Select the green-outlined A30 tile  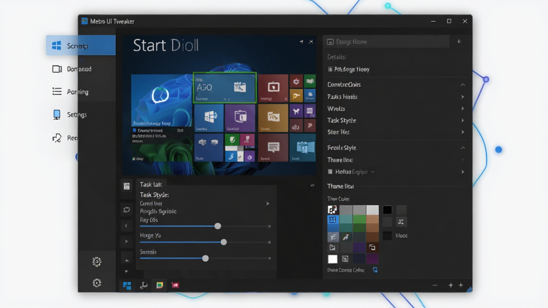[x=225, y=88]
